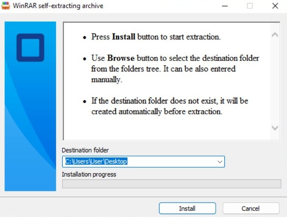Click the 'WinRAR self-extracting archive' title text
Image resolution: width=287 pixels, height=217 pixels.
(58, 6)
